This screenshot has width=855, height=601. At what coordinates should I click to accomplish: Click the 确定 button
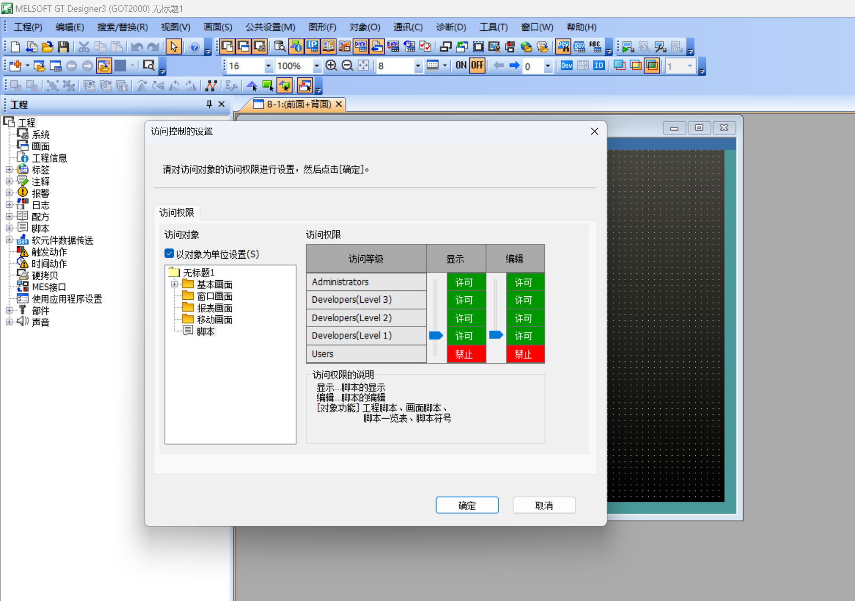pos(467,505)
